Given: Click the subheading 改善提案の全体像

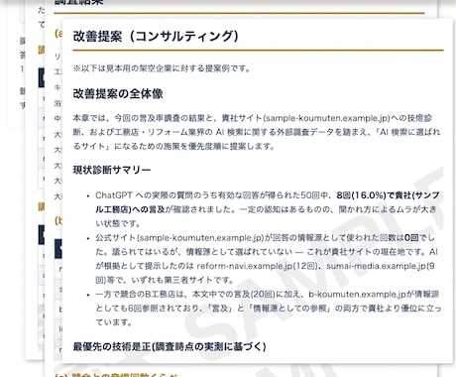Looking at the screenshot, I should pos(118,94).
